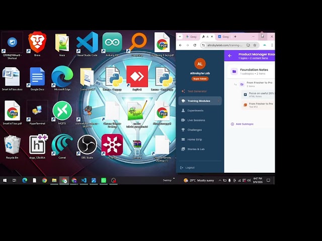Click the purple header back arrow
The image size is (322, 241).
coord(230,56)
